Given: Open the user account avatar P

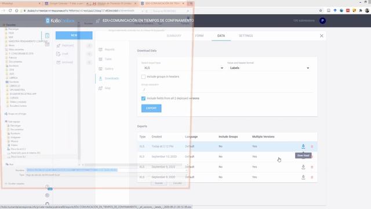Looking at the screenshot, I should tap(322, 21).
